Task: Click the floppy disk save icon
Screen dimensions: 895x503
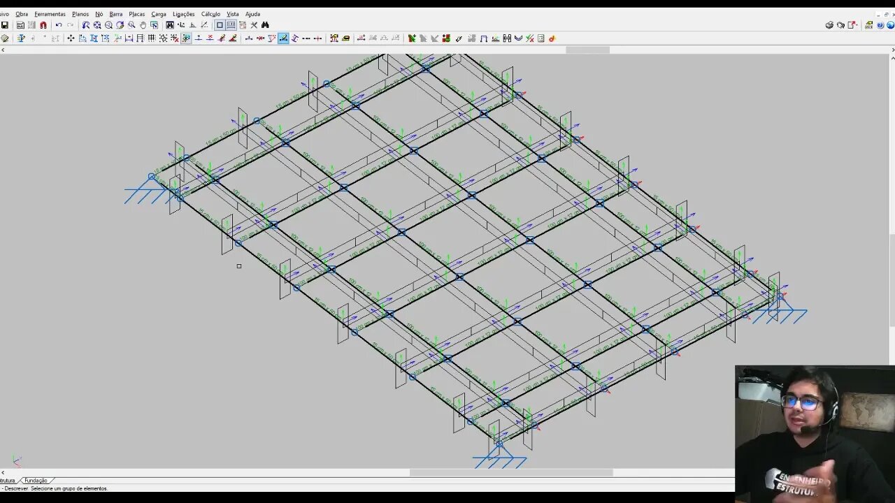Action: coord(5,25)
